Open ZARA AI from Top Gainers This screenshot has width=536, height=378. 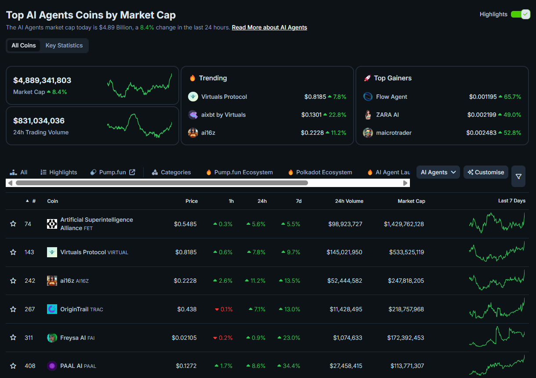coord(388,115)
